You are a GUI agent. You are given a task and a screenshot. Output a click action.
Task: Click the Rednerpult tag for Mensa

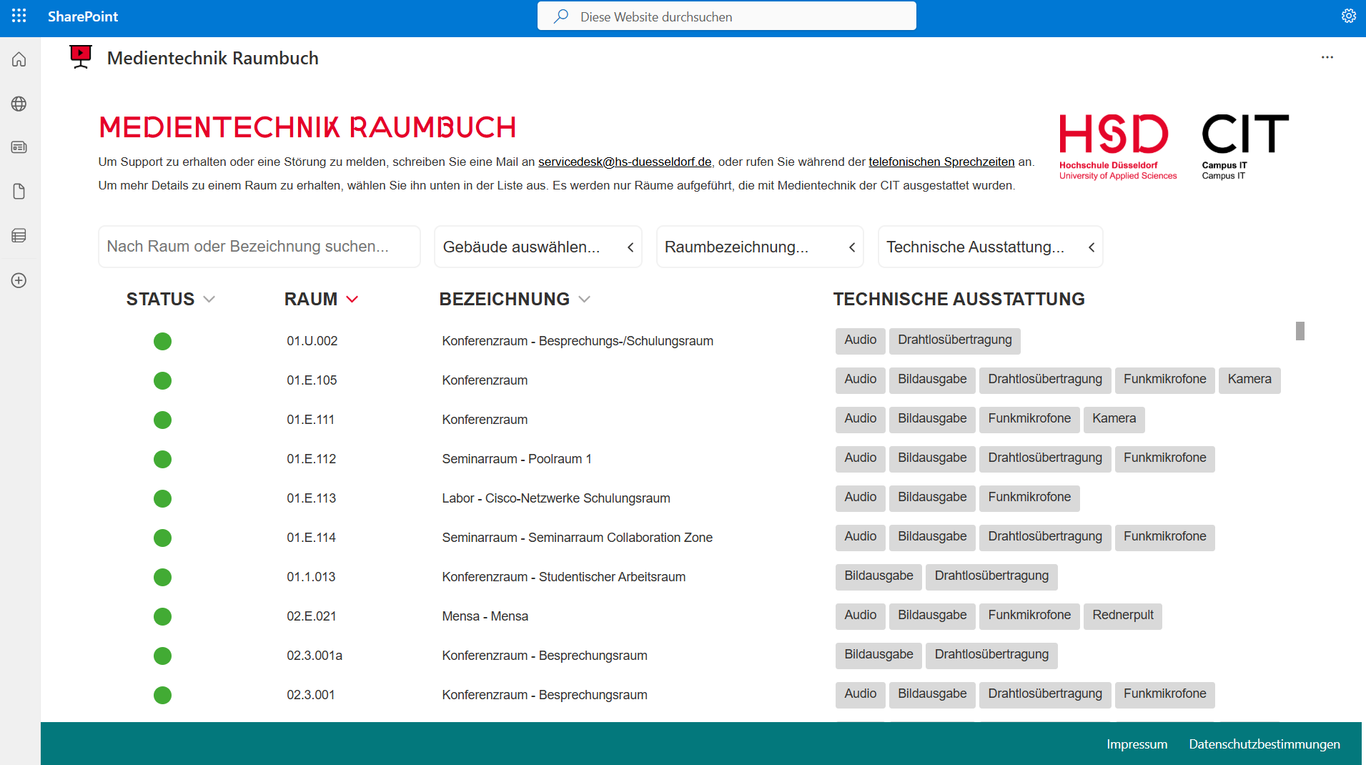pyautogui.click(x=1122, y=616)
